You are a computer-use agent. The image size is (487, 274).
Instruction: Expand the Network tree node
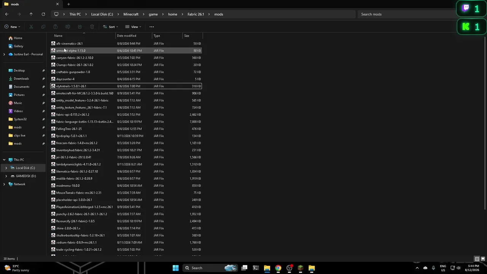coord(4,184)
